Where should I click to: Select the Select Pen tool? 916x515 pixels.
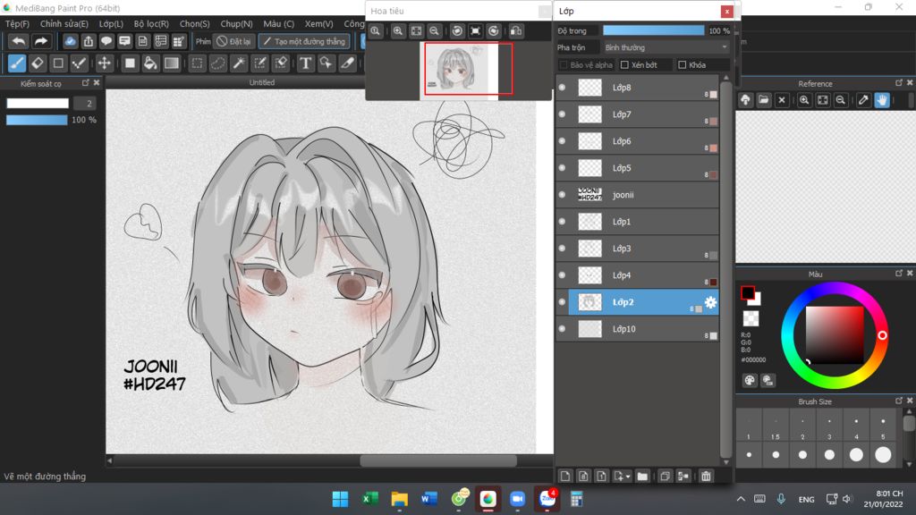pyautogui.click(x=260, y=63)
